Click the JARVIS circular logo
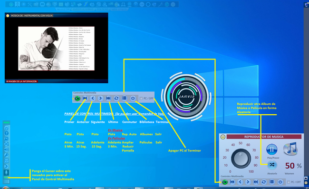Viewport: 309px width, 189px height. [x=186, y=96]
